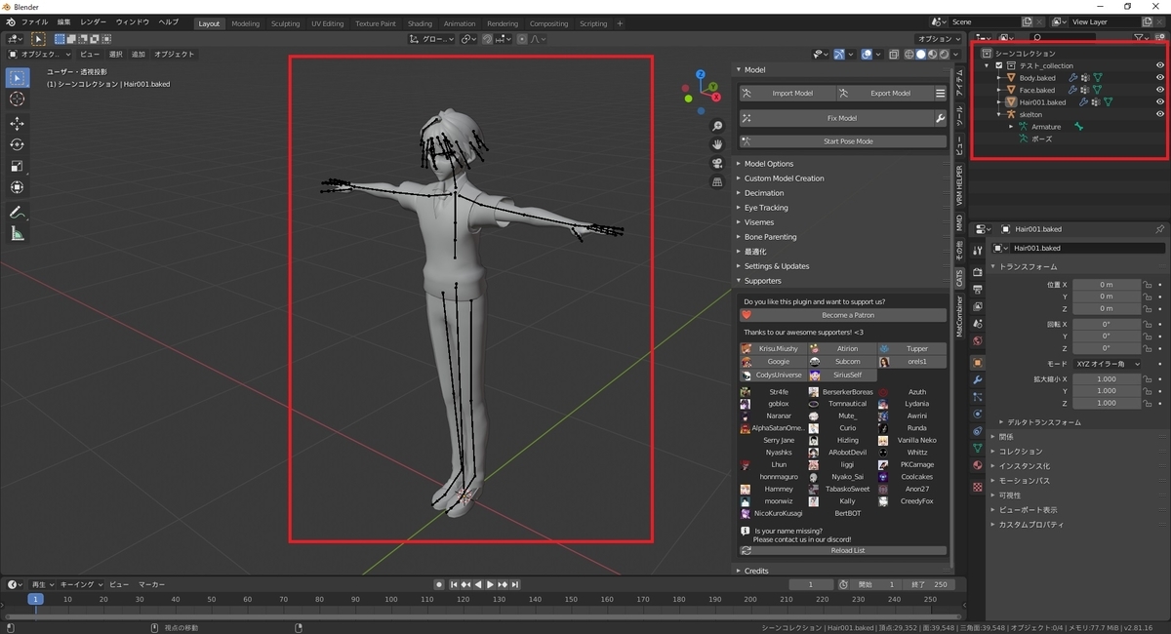Screen dimensions: 1171x634
Task: Expand the Armature item in outliner
Action: point(1011,127)
